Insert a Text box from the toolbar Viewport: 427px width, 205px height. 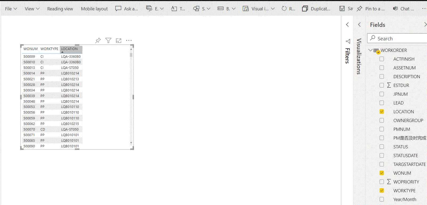click(174, 9)
